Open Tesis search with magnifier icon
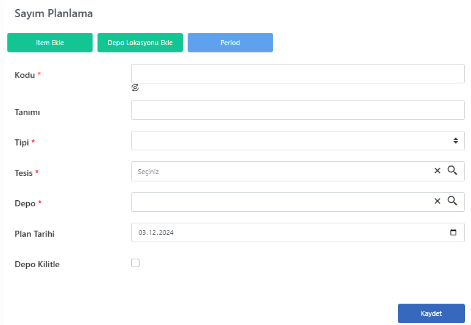This screenshot has width=471, height=325. [452, 170]
